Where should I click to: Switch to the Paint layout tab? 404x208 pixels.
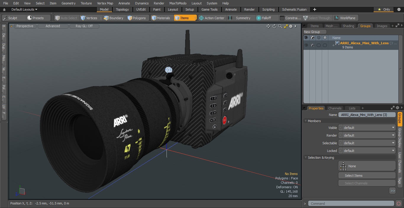click(x=157, y=9)
